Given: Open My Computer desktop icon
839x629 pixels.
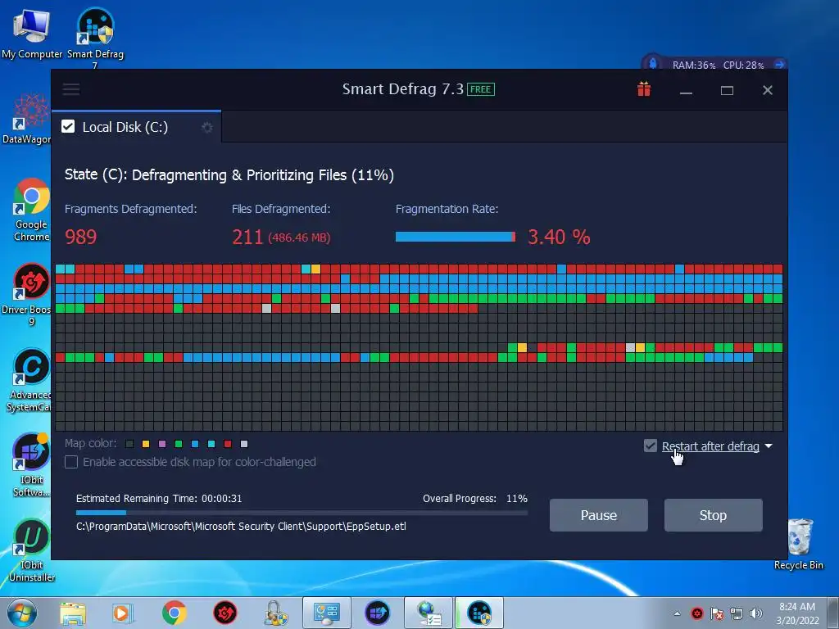Looking at the screenshot, I should (x=32, y=34).
